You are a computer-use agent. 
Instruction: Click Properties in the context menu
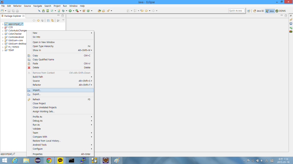tap(38, 154)
